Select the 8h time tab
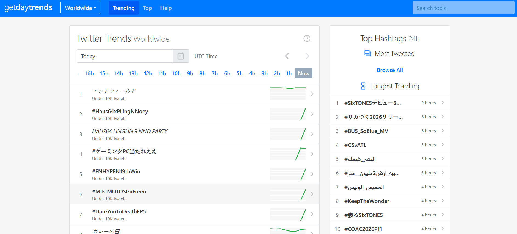This screenshot has height=234, width=517. (x=202, y=73)
